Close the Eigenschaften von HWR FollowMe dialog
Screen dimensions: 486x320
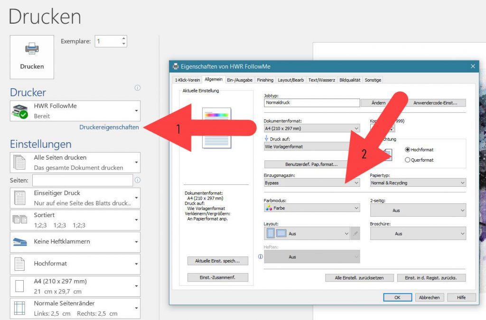473,66
